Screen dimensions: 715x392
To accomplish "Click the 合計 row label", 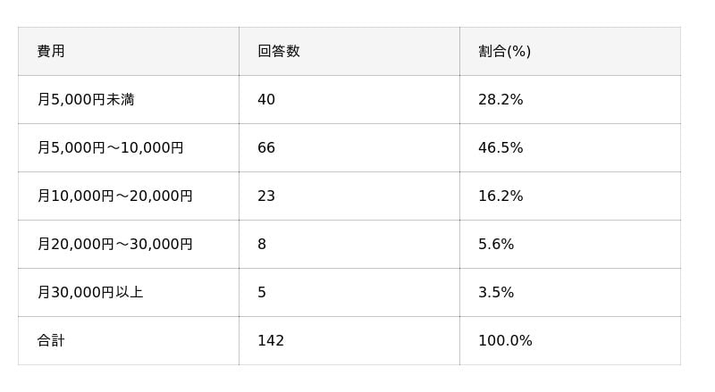I will click(x=51, y=340).
